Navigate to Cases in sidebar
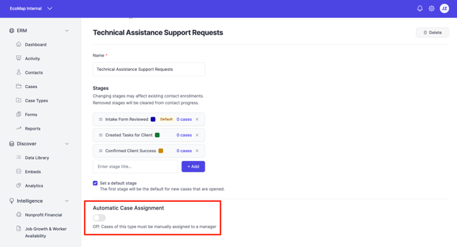This screenshot has width=457, height=247. coord(31,87)
